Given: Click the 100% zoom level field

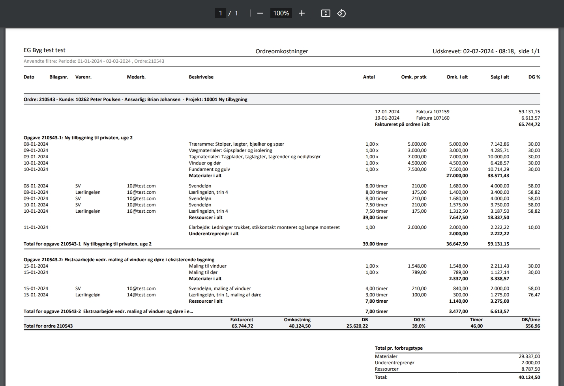Looking at the screenshot, I should coord(281,13).
